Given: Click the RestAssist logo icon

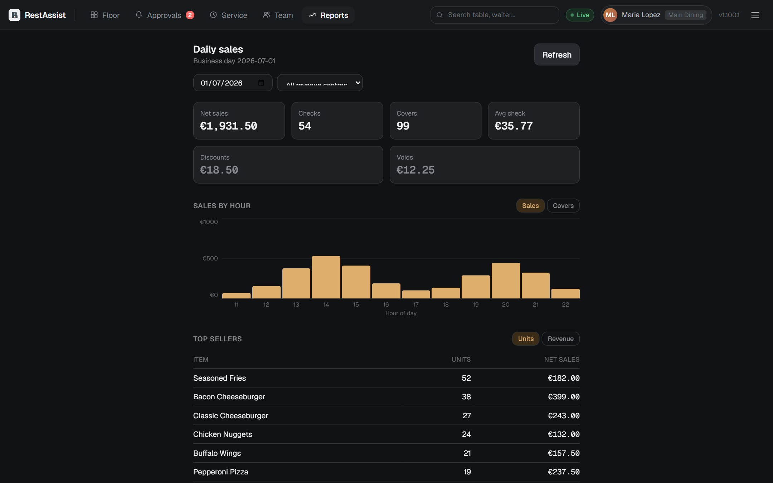Looking at the screenshot, I should tap(14, 15).
